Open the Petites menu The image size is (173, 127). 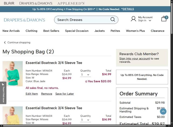(115, 31)
